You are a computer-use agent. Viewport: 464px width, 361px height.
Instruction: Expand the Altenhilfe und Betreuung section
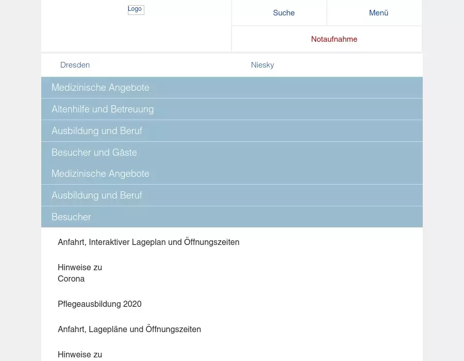coord(103,109)
